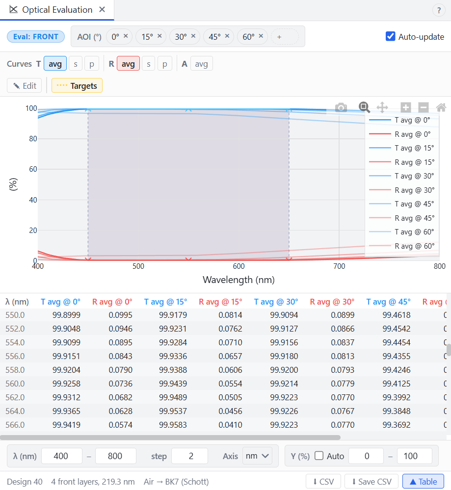Click the wavelength step input field
This screenshot has width=451, height=490.
(189, 456)
